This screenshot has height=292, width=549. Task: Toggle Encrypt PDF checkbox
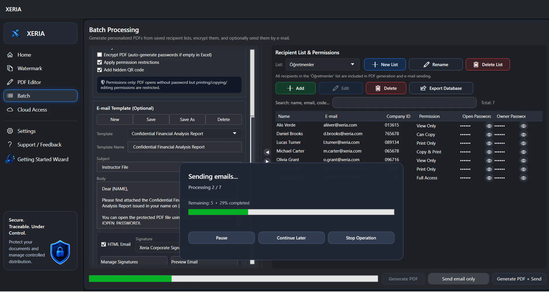tap(100, 55)
